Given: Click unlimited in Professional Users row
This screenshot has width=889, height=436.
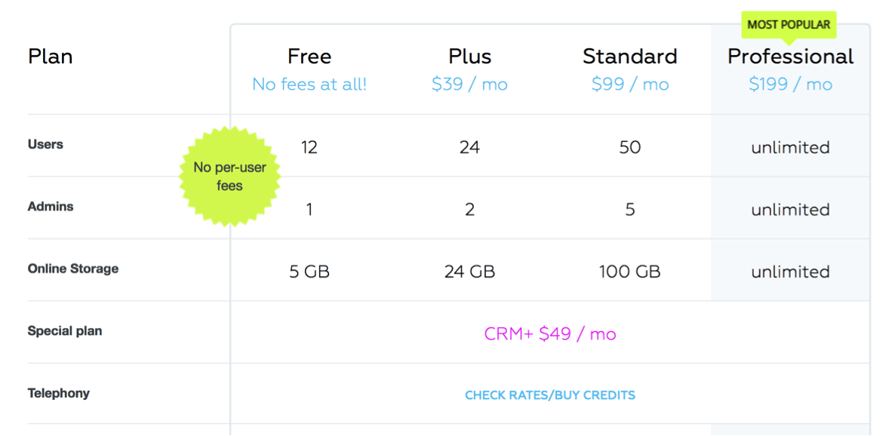Looking at the screenshot, I should click(x=790, y=148).
